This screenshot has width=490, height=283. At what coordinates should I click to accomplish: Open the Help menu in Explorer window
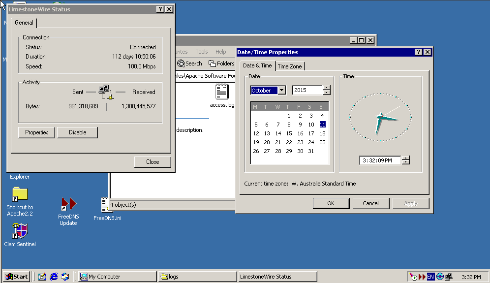point(220,52)
